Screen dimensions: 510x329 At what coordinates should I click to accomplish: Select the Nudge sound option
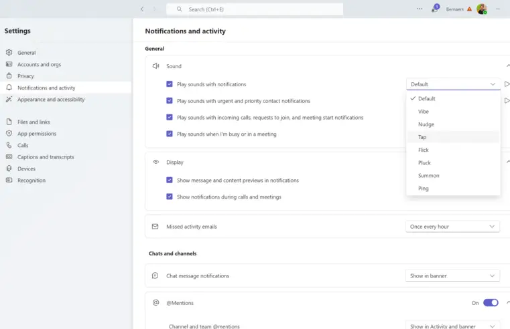(x=454, y=124)
